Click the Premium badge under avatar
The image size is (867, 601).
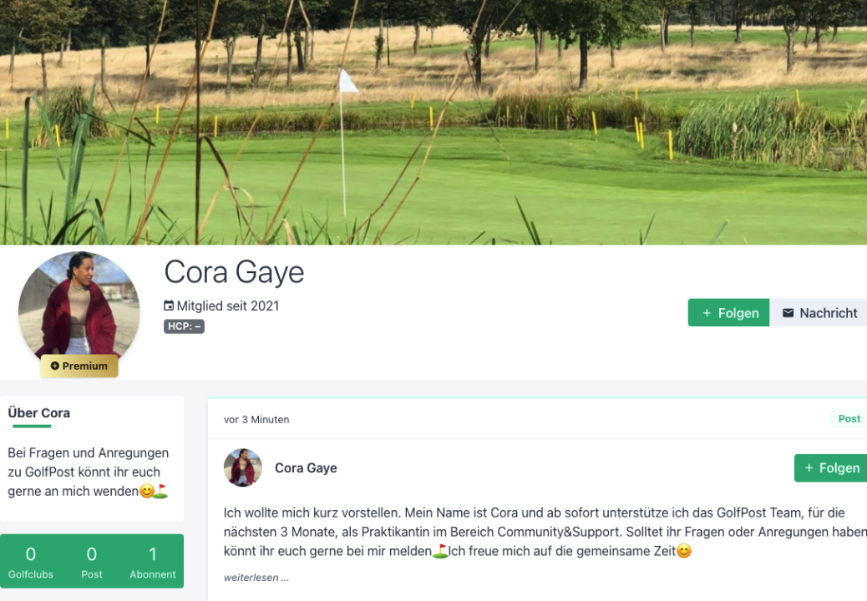click(x=79, y=366)
